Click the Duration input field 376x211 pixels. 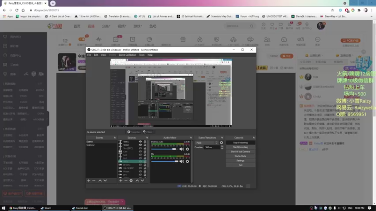pyautogui.click(x=212, y=147)
